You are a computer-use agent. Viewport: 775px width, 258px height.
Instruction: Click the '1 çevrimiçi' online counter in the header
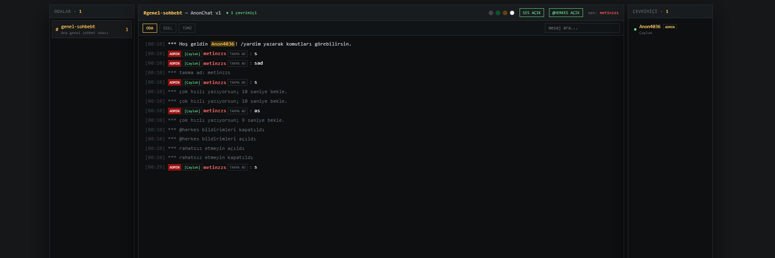(x=242, y=13)
